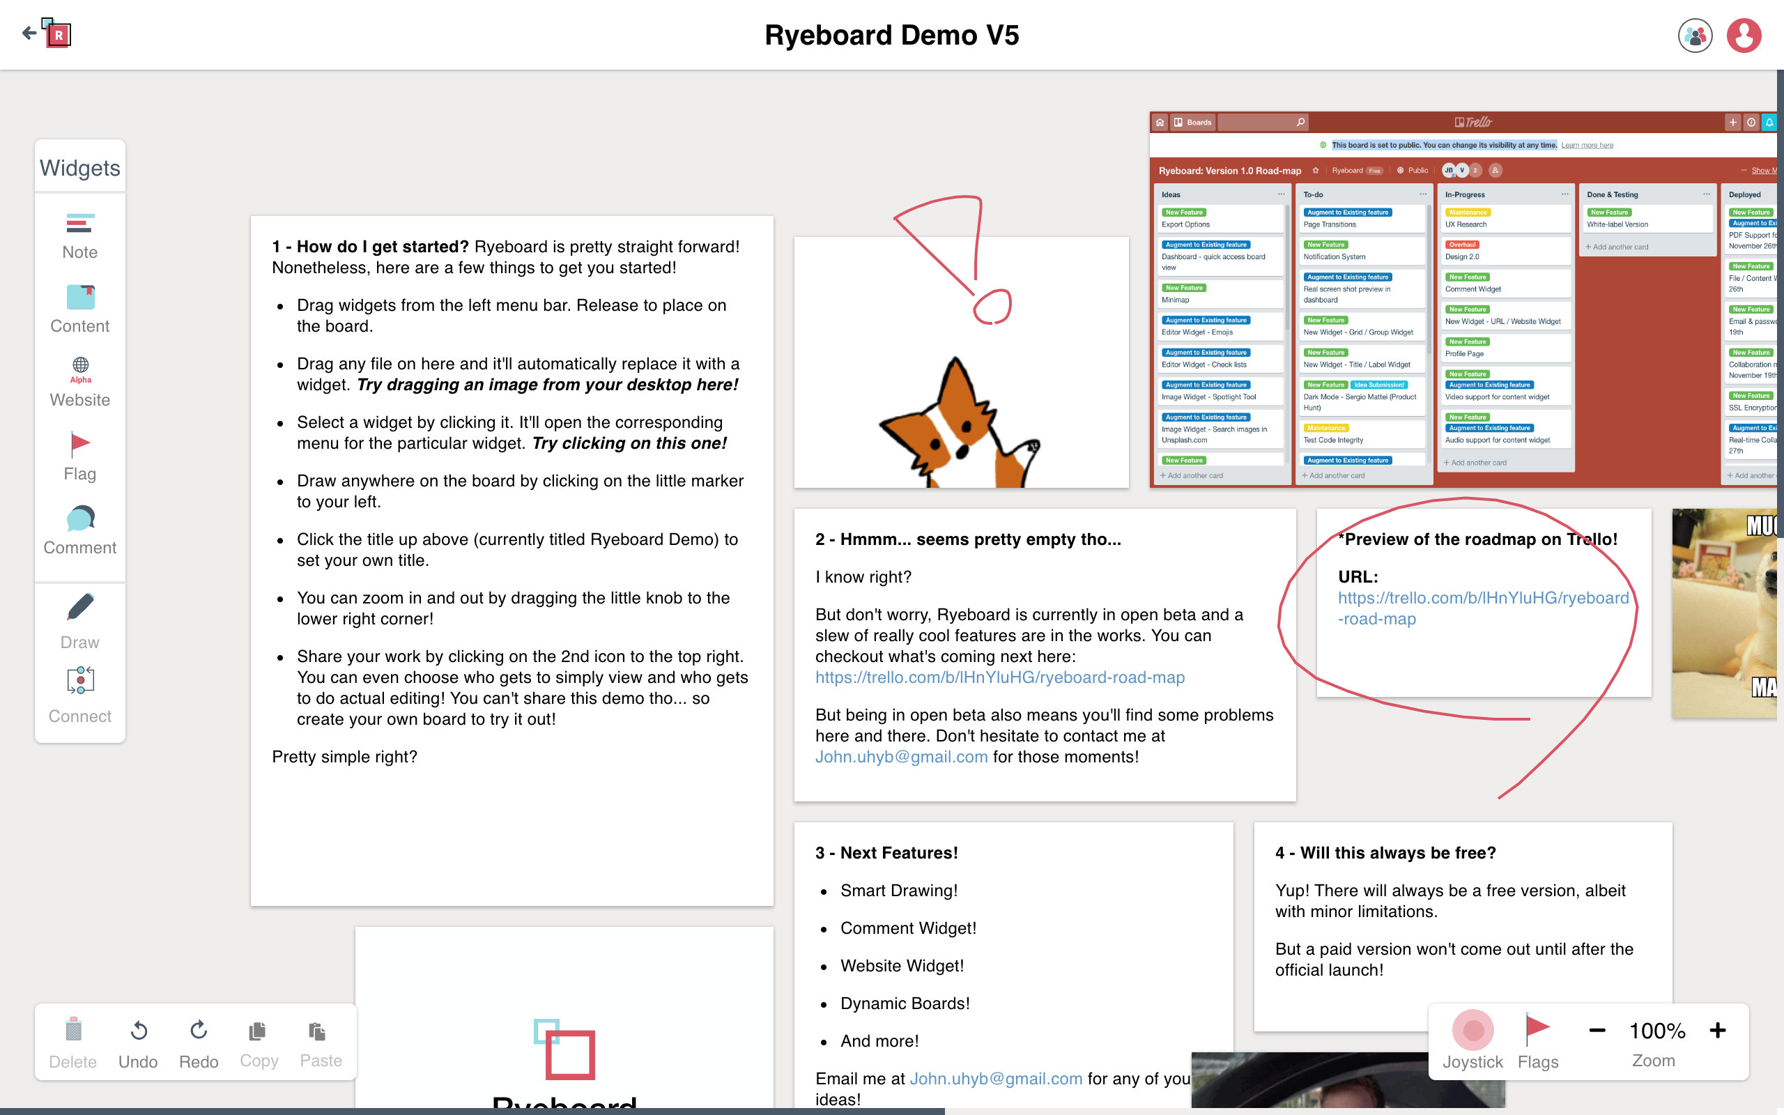Click 'Comment Widget' card in Trello image

click(x=1505, y=283)
